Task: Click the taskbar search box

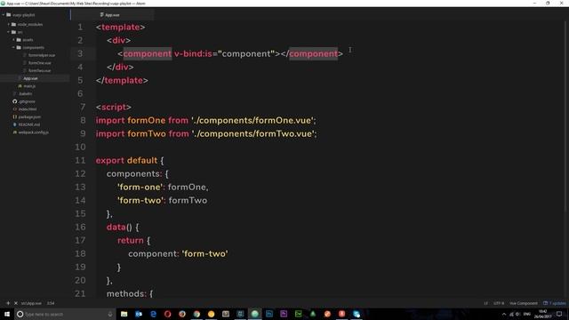Action: [65, 314]
